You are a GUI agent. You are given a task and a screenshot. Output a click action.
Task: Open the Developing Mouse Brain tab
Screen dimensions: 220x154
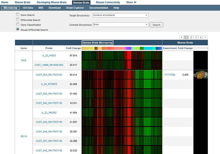[52, 2]
